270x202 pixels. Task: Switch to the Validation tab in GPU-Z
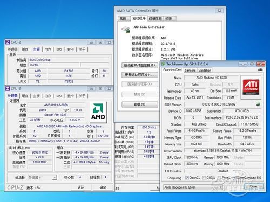pos(205,71)
